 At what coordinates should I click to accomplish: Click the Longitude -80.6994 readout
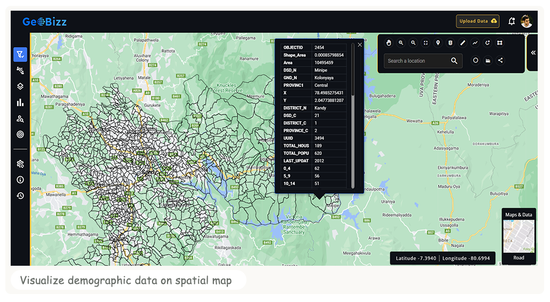point(466,258)
